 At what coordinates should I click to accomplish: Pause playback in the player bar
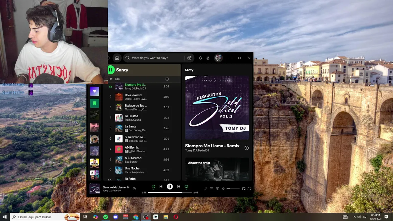pyautogui.click(x=170, y=187)
